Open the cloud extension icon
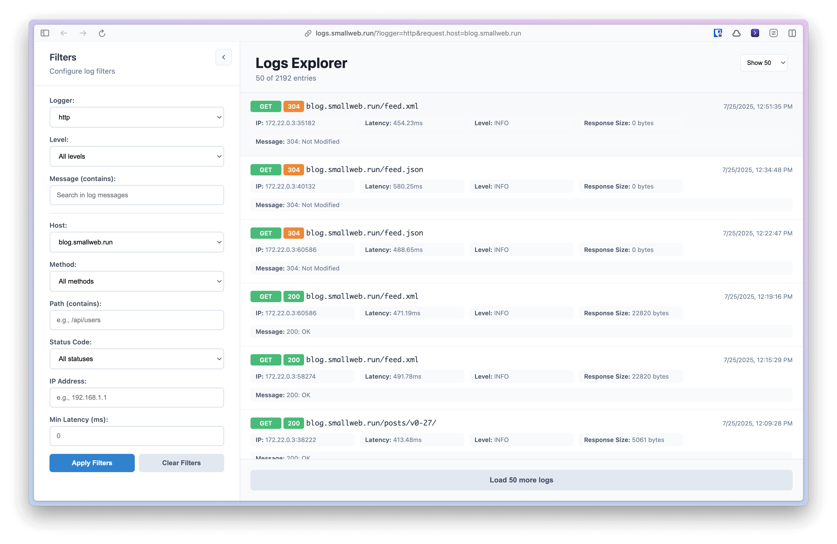Image resolution: width=837 pixels, height=544 pixels. (x=736, y=33)
